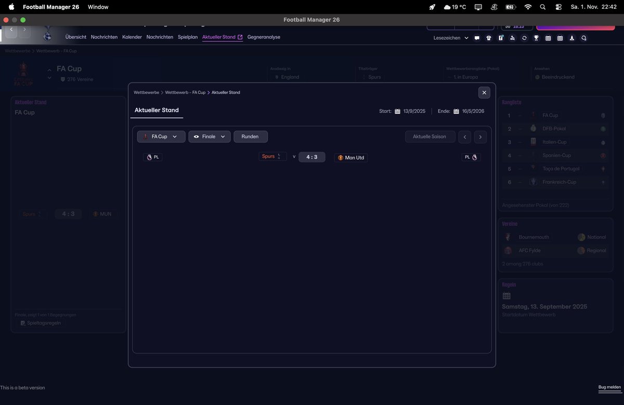The width and height of the screenshot is (624, 405).
Task: Open the Spielplan tab
Action: 188,37
